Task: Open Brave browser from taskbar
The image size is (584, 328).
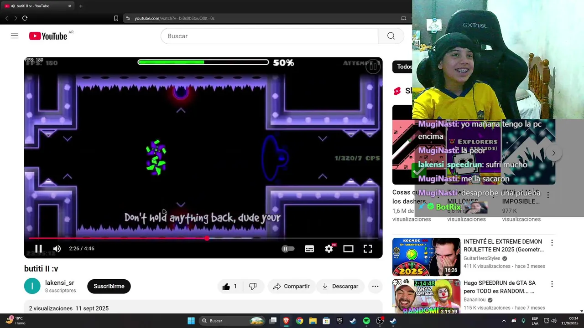Action: [286, 321]
